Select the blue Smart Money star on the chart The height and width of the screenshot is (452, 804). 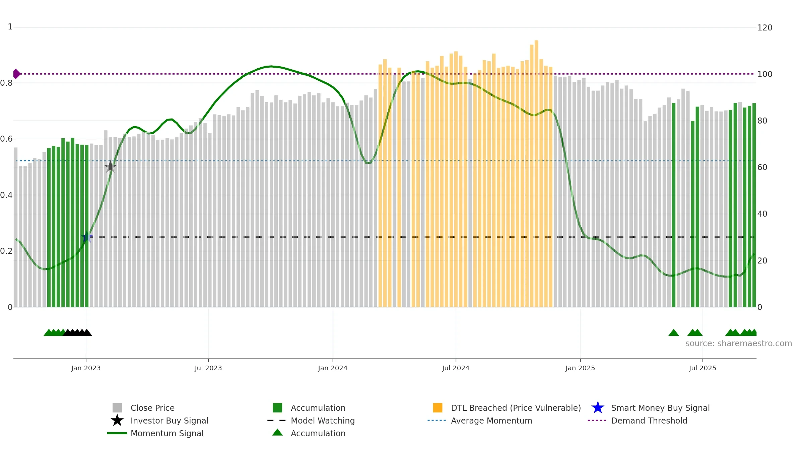87,237
